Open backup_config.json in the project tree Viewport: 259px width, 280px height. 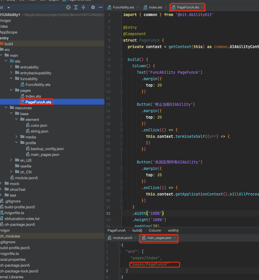click(47, 149)
